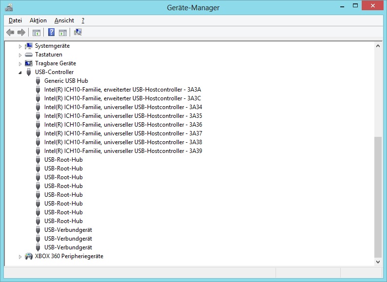
Task: Select the universeller USB-Hostcontroller - 3A36 entry
Action: 123,125
